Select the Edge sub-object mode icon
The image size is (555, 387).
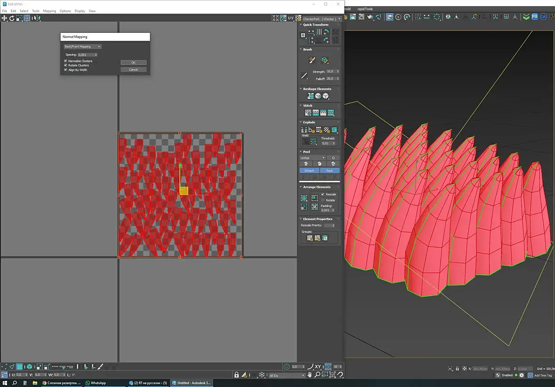click(12, 367)
